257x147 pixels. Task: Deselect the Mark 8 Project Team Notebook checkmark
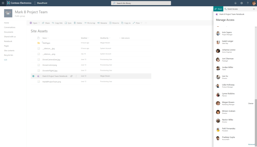point(33,76)
